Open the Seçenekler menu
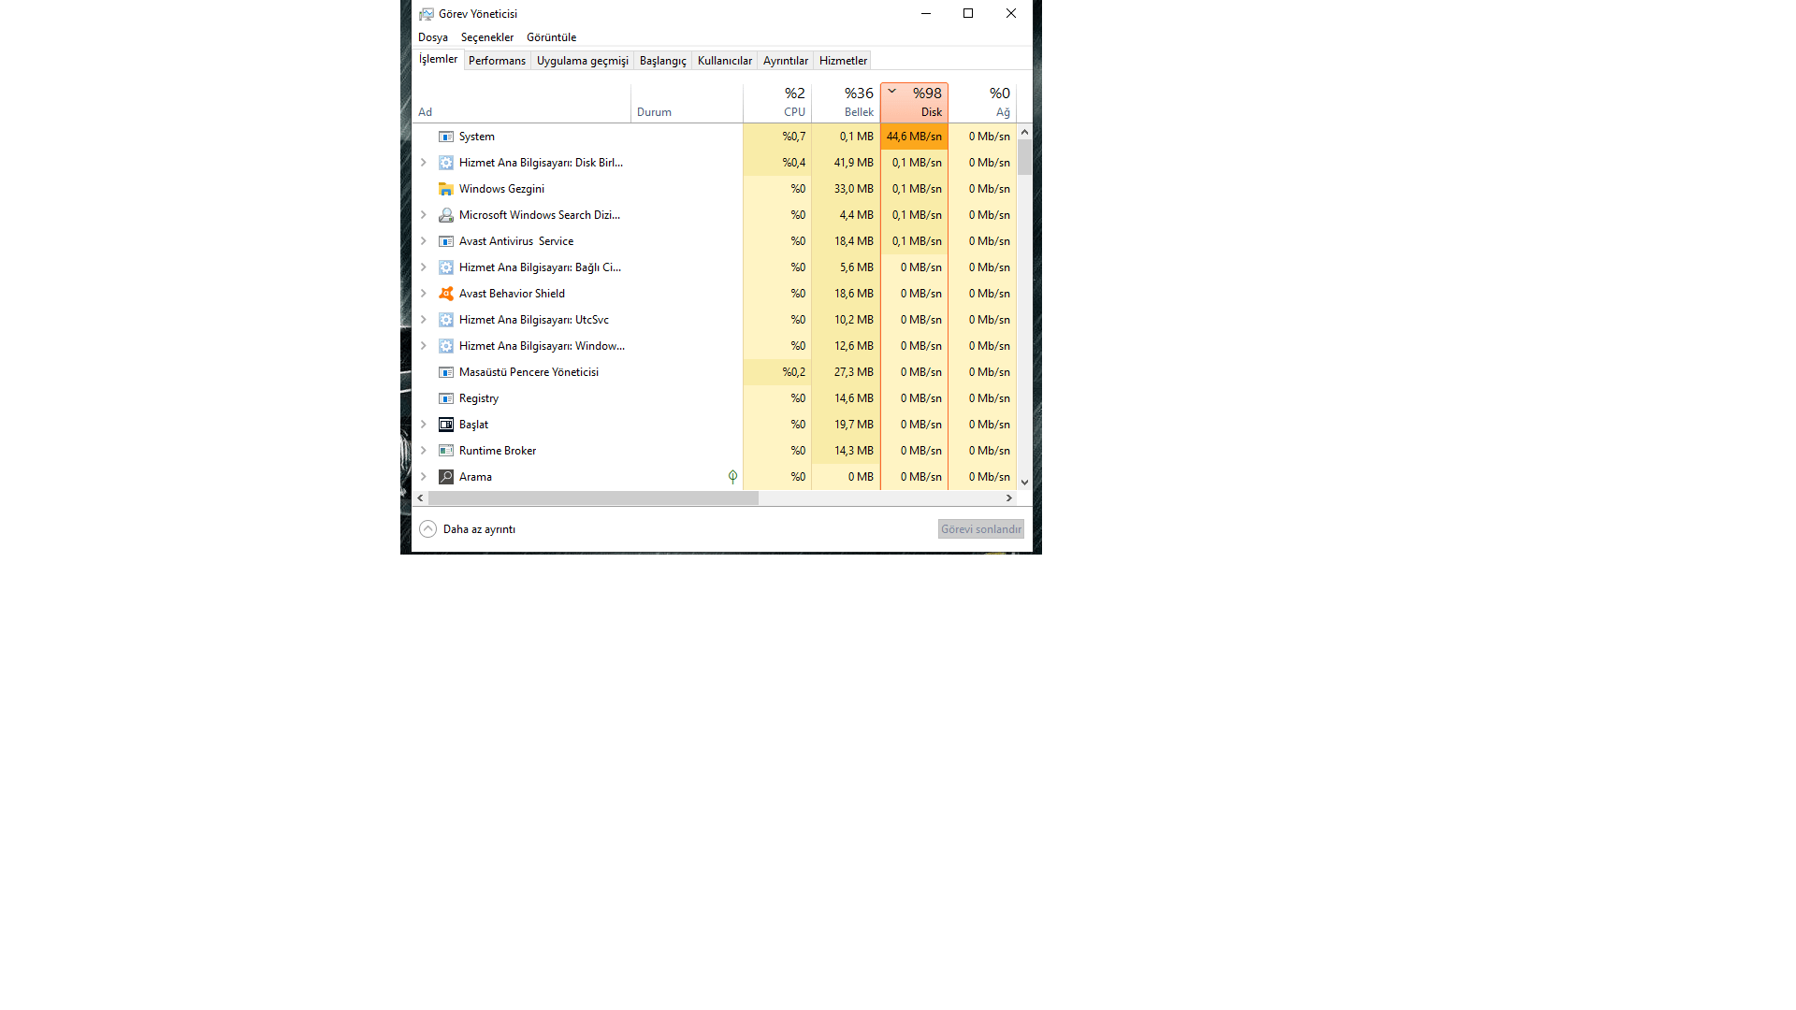Screen dimensions: 1796x1010 486,37
